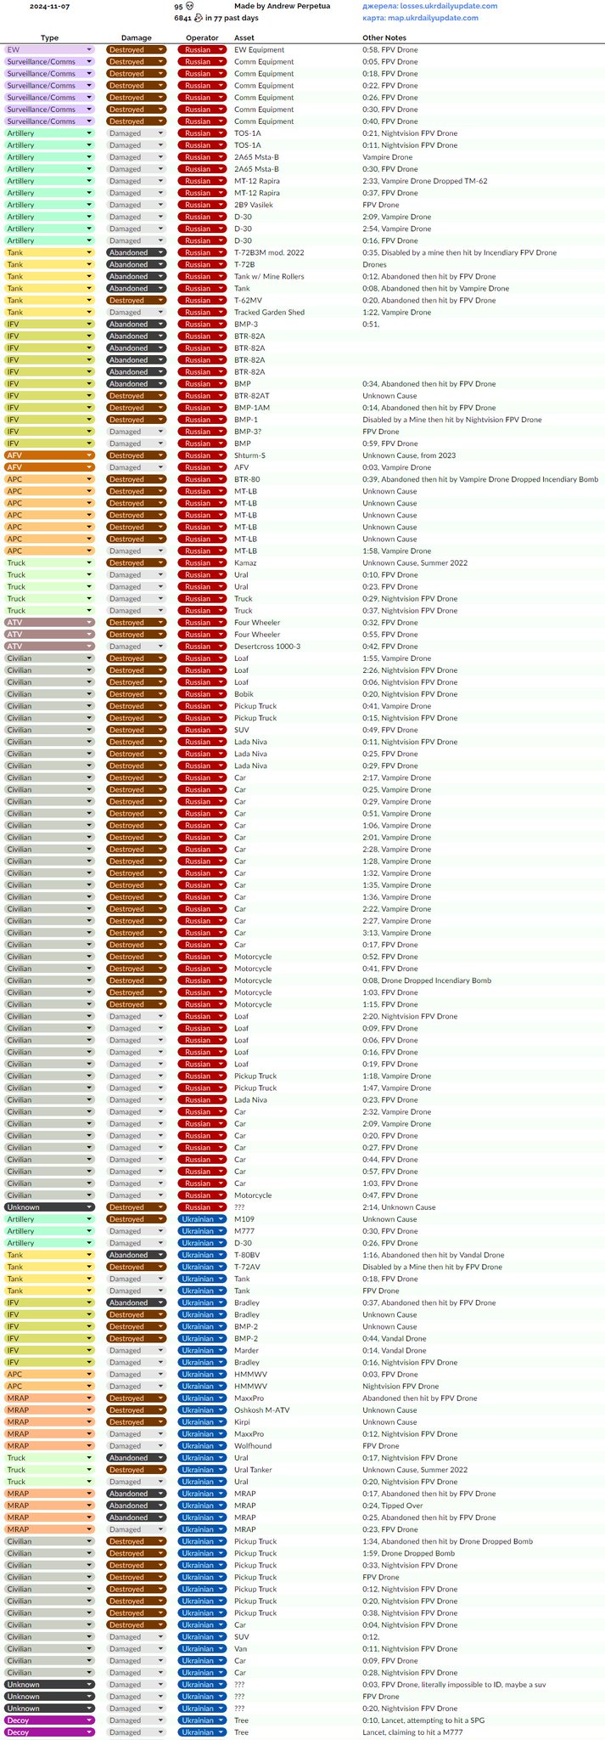Open Unknown type dropdown in 2:14 Unknown Cause row
The width and height of the screenshot is (605, 1740).
[x=49, y=1207]
